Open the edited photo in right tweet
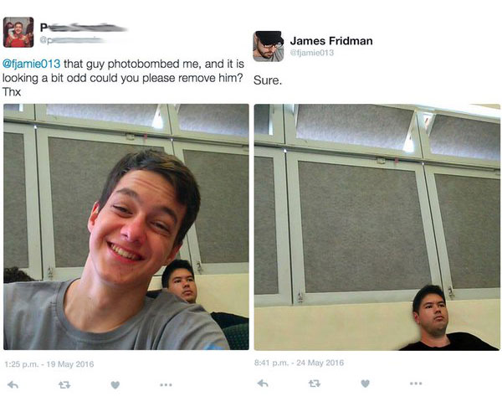The image size is (502, 417). pos(377,227)
